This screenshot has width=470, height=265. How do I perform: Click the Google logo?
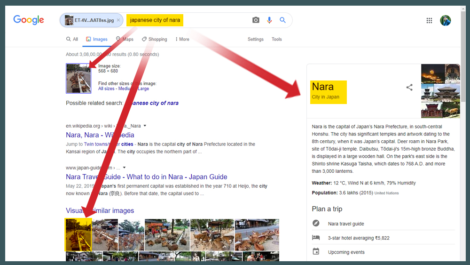pos(29,20)
